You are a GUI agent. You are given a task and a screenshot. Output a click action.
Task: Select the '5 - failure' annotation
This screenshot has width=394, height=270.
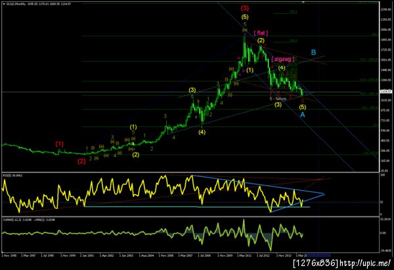click(x=278, y=99)
